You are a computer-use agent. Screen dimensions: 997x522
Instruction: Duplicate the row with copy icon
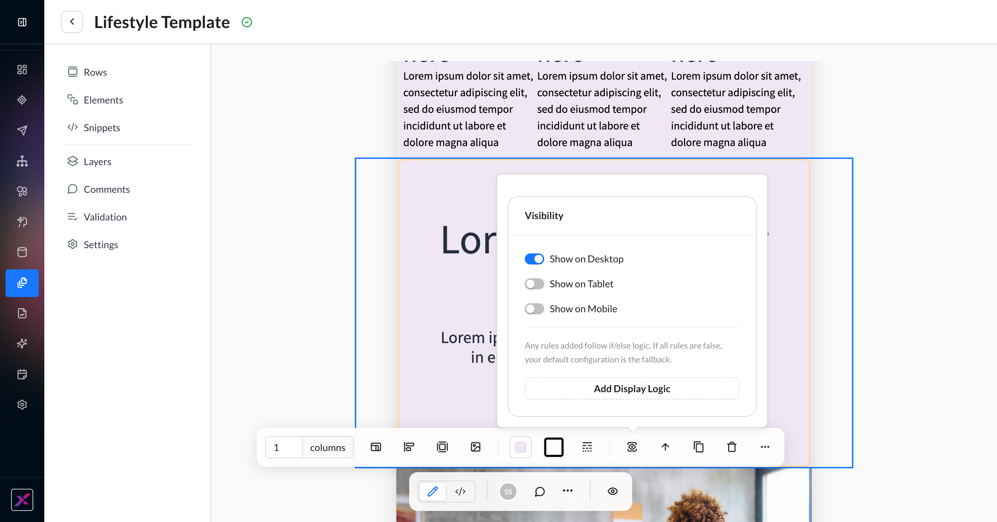coord(698,447)
